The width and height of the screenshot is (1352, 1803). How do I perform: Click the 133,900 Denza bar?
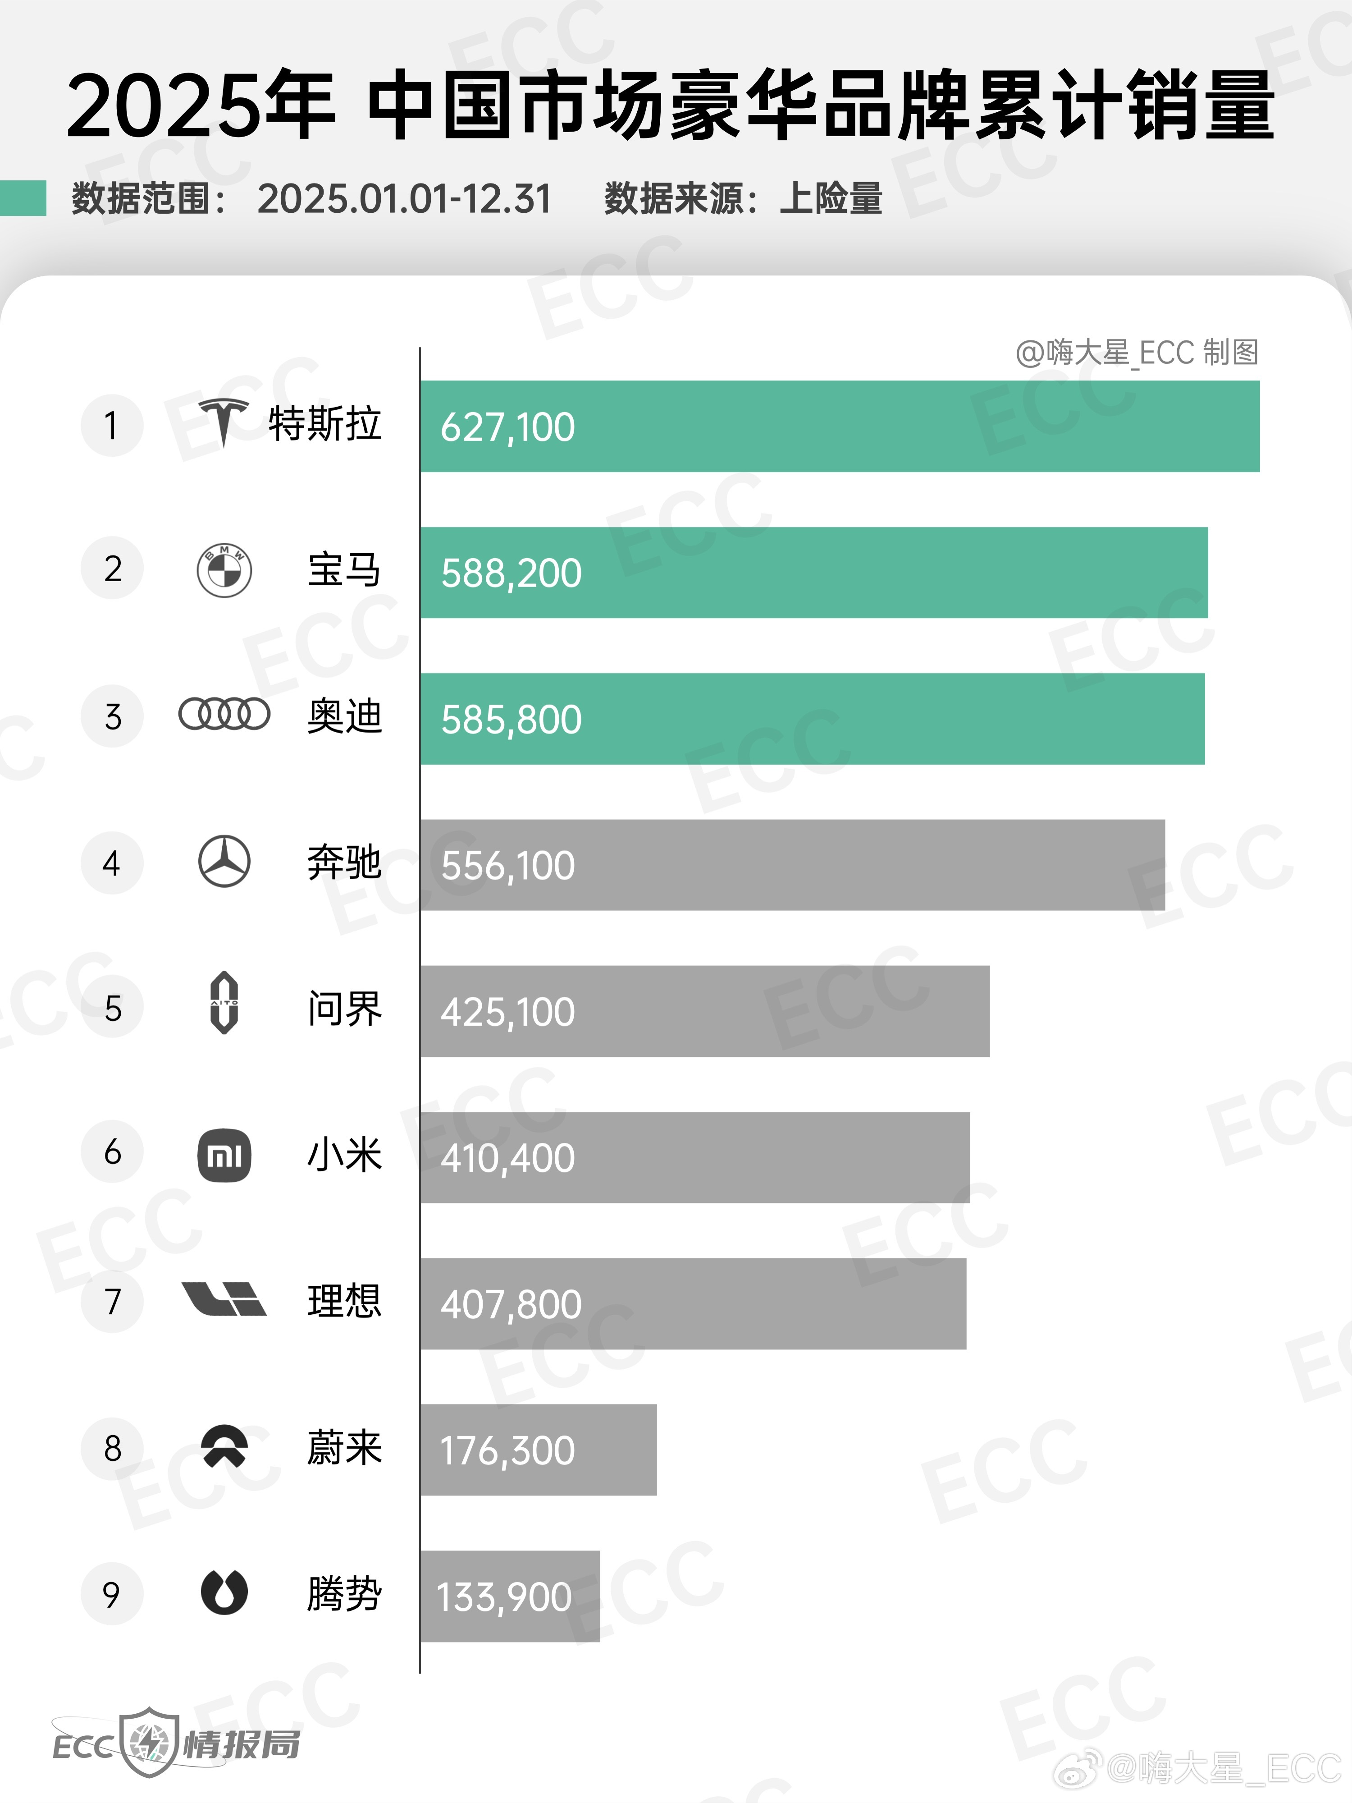[x=510, y=1596]
